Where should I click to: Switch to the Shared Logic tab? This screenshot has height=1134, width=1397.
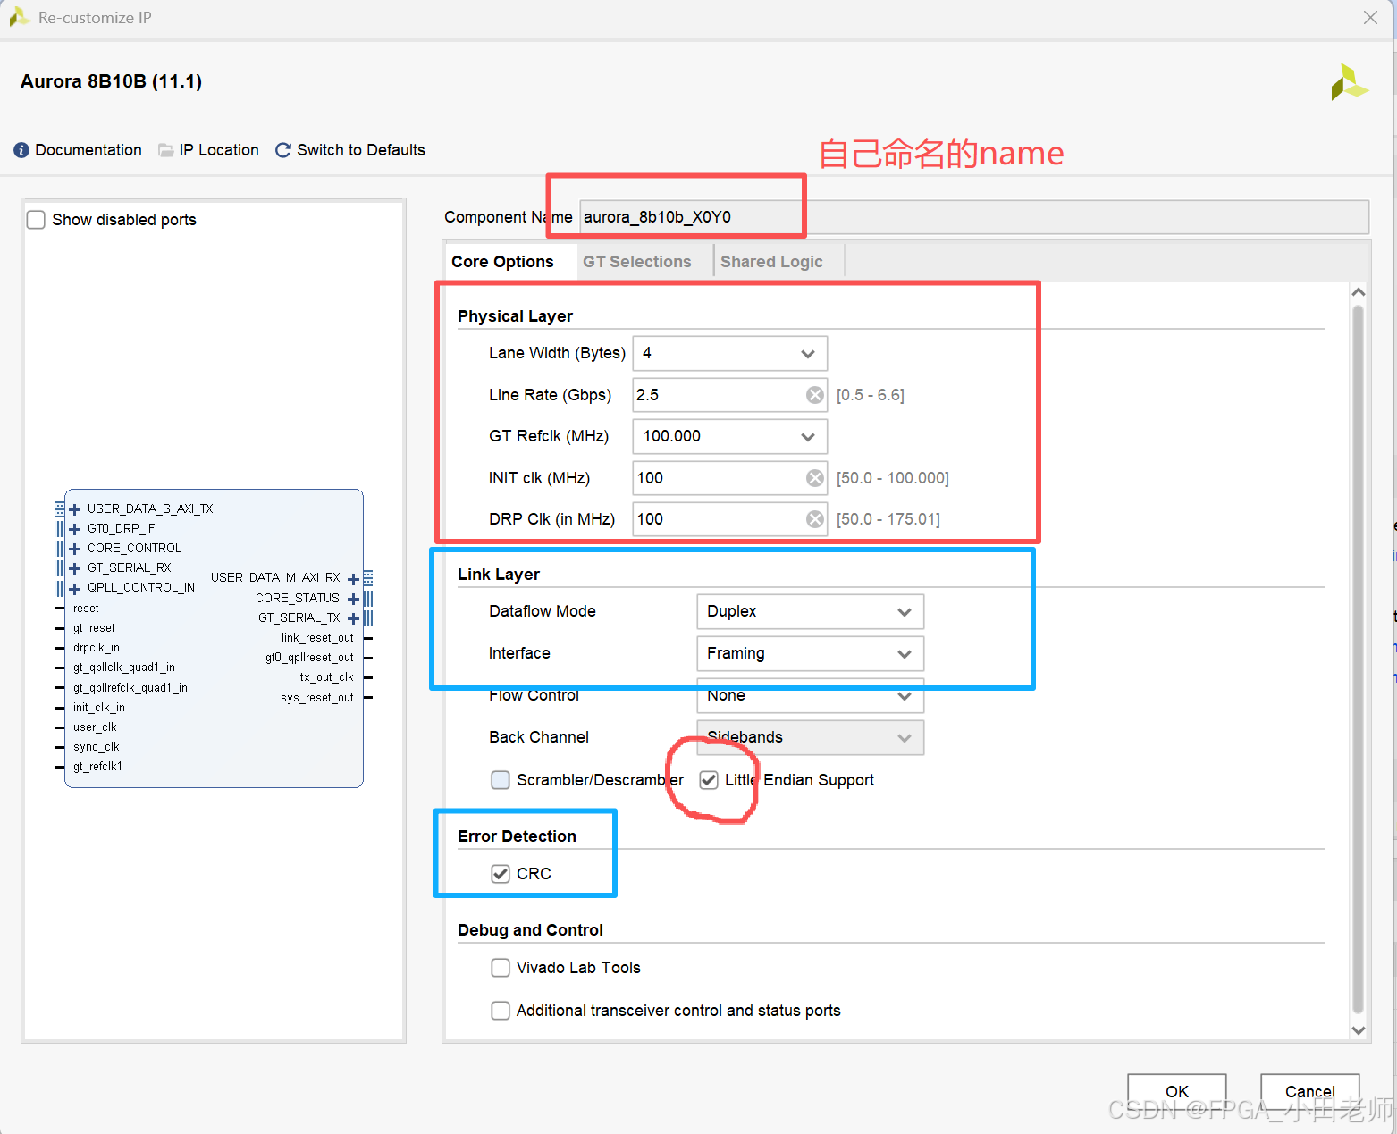pyautogui.click(x=771, y=262)
